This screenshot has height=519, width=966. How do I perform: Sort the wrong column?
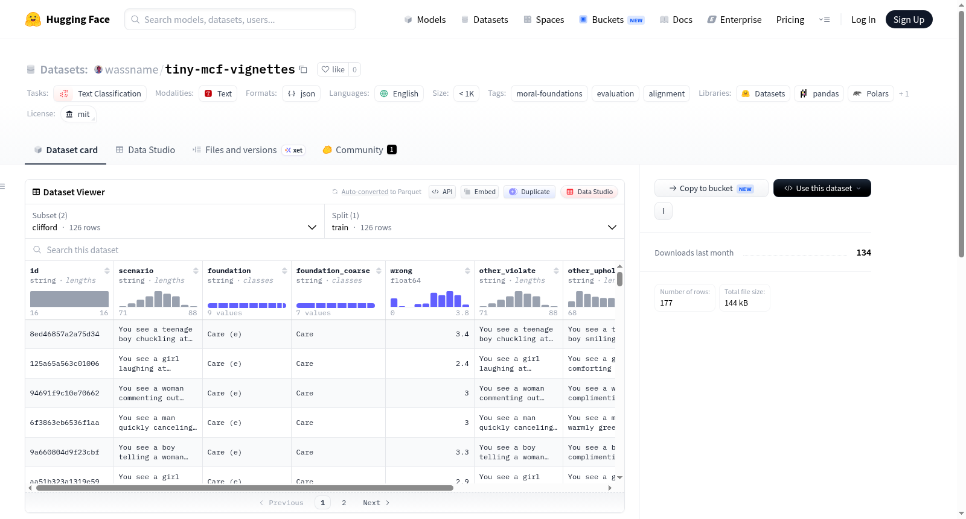coord(467,271)
